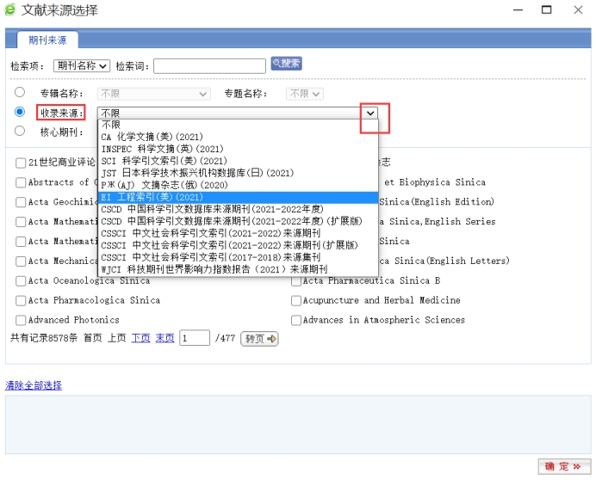Focus the 检索词 search text field
The width and height of the screenshot is (596, 498).
pyautogui.click(x=209, y=65)
